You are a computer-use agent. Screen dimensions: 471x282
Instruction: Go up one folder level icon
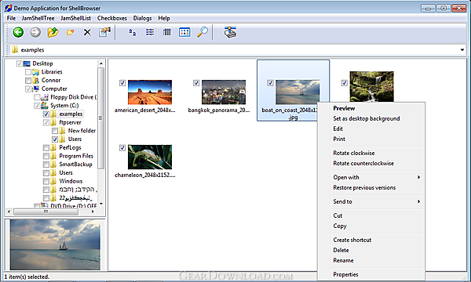pyautogui.click(x=53, y=32)
